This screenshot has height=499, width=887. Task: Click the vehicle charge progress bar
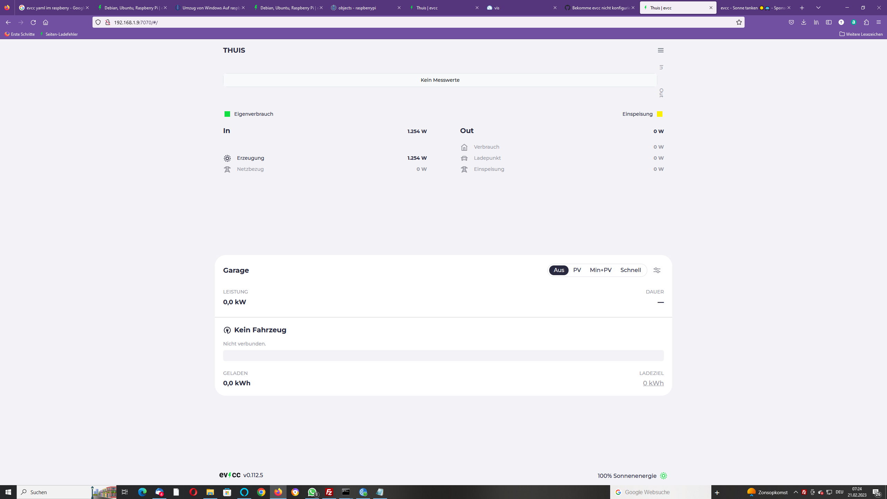click(x=443, y=356)
